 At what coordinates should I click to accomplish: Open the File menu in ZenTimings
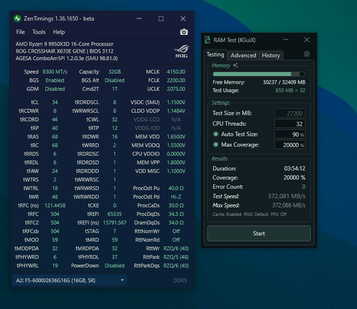pyautogui.click(x=21, y=32)
